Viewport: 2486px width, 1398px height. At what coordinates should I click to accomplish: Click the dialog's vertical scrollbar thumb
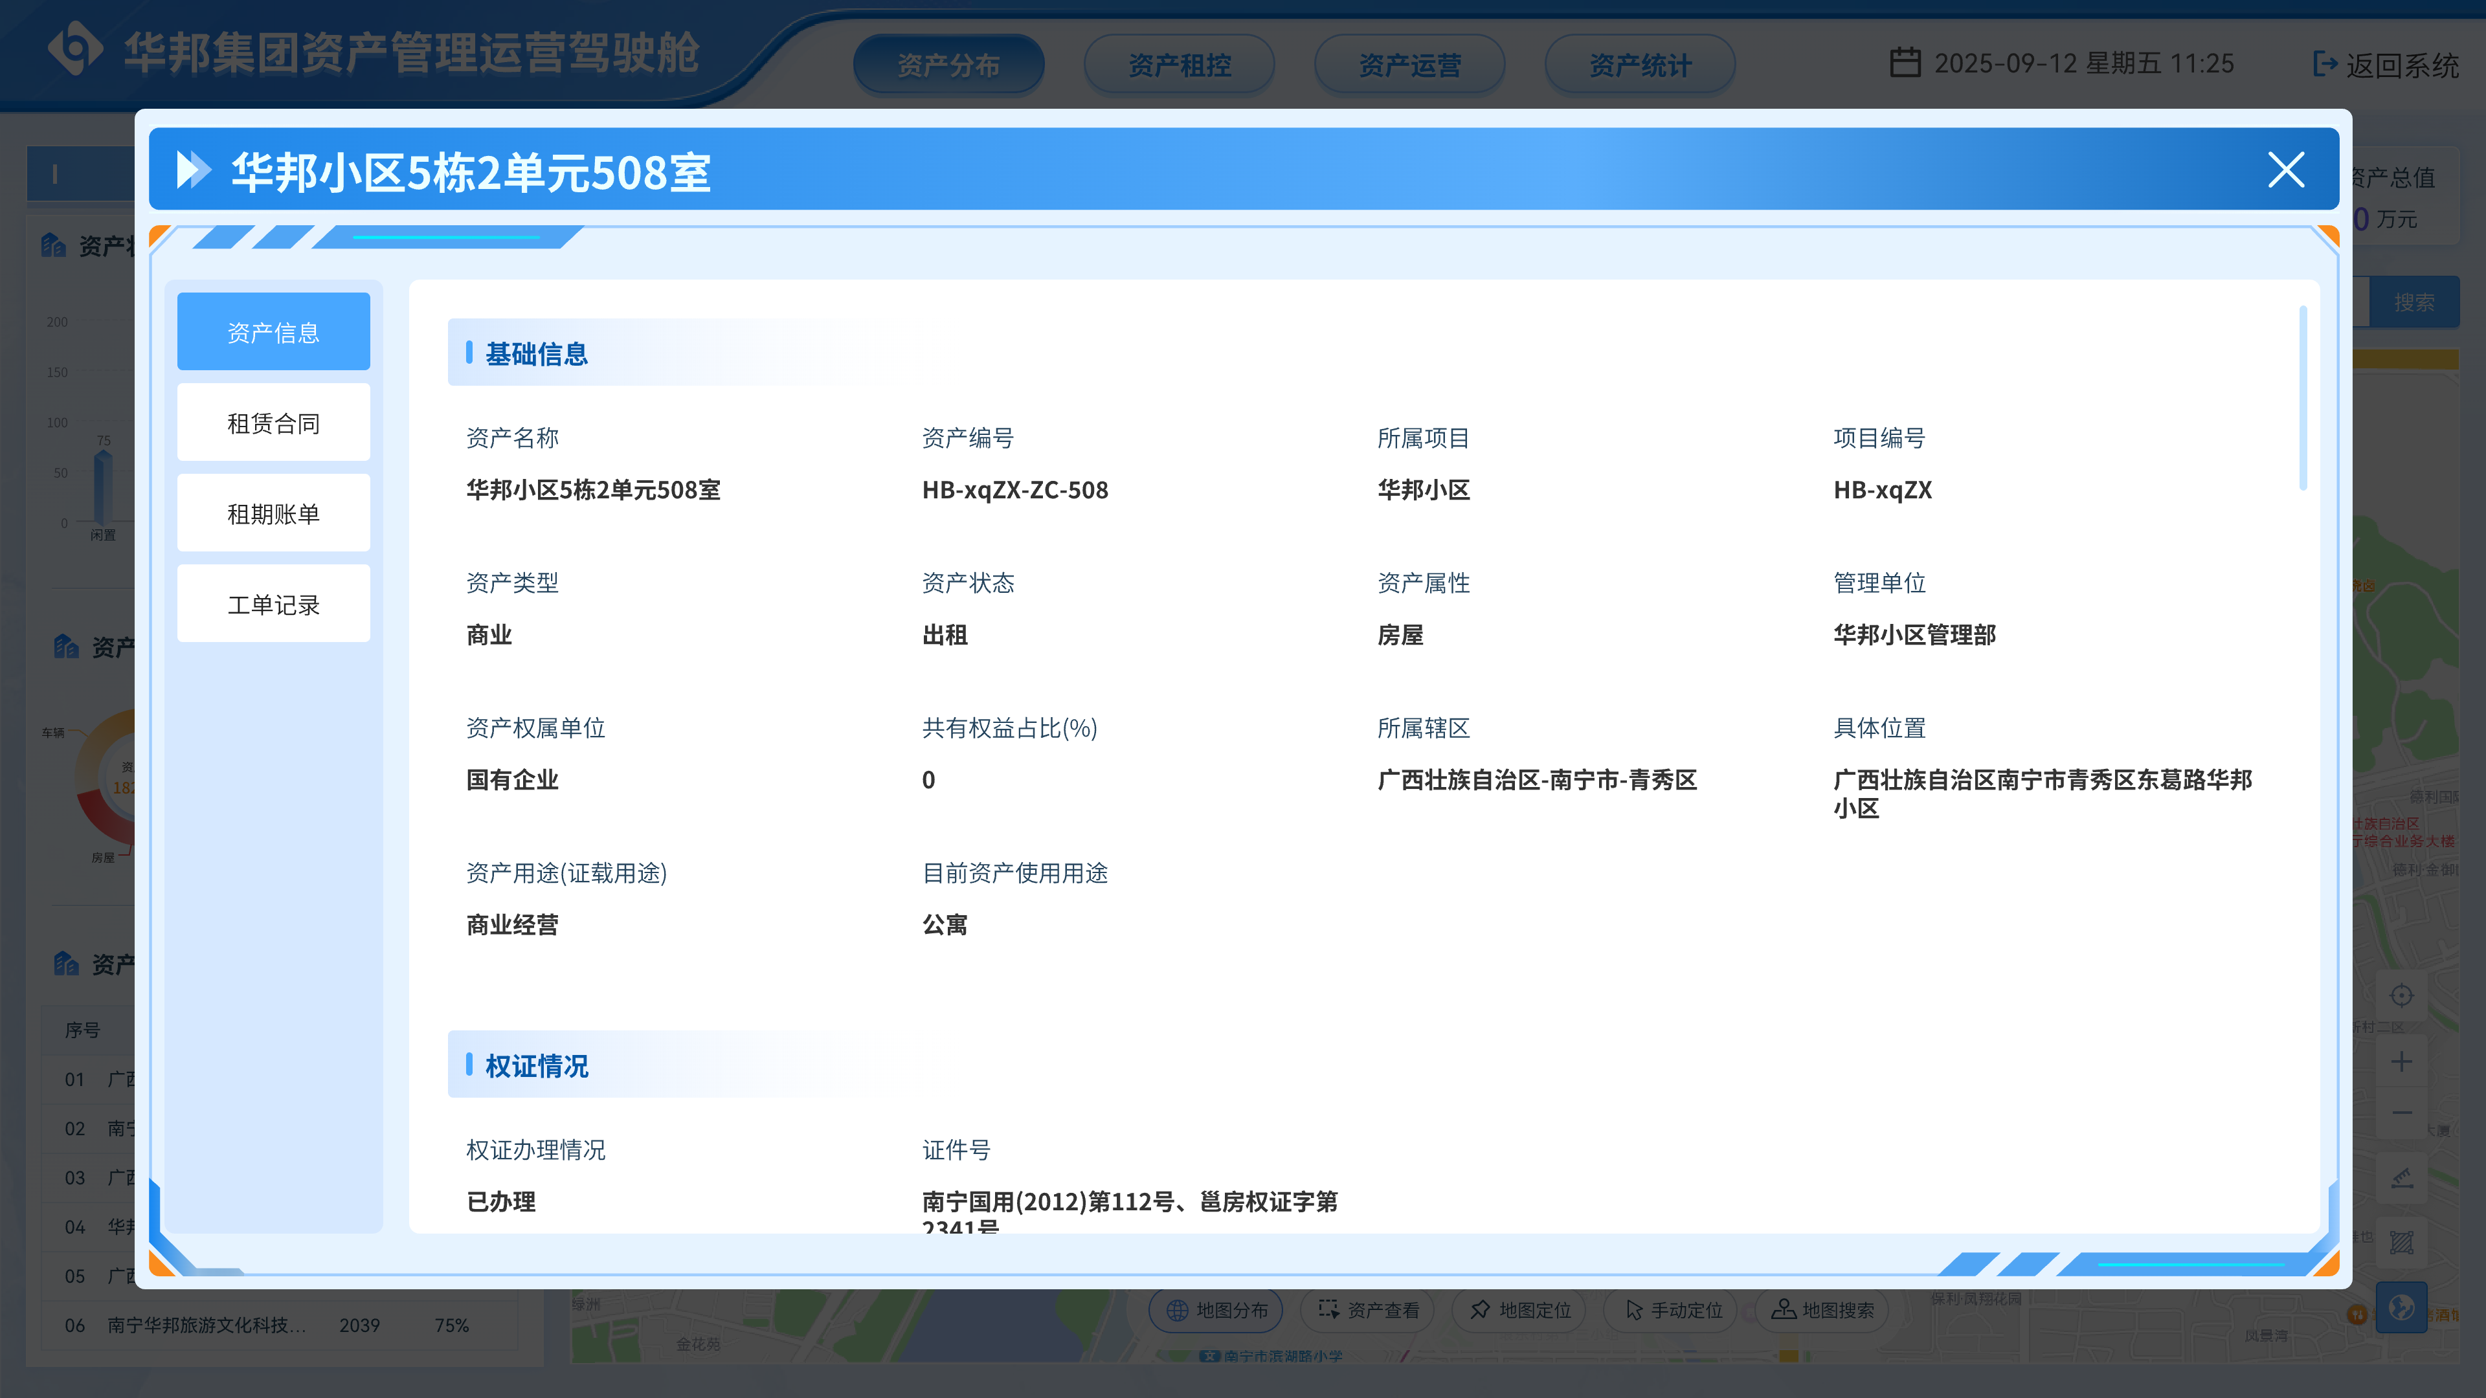[2303, 397]
